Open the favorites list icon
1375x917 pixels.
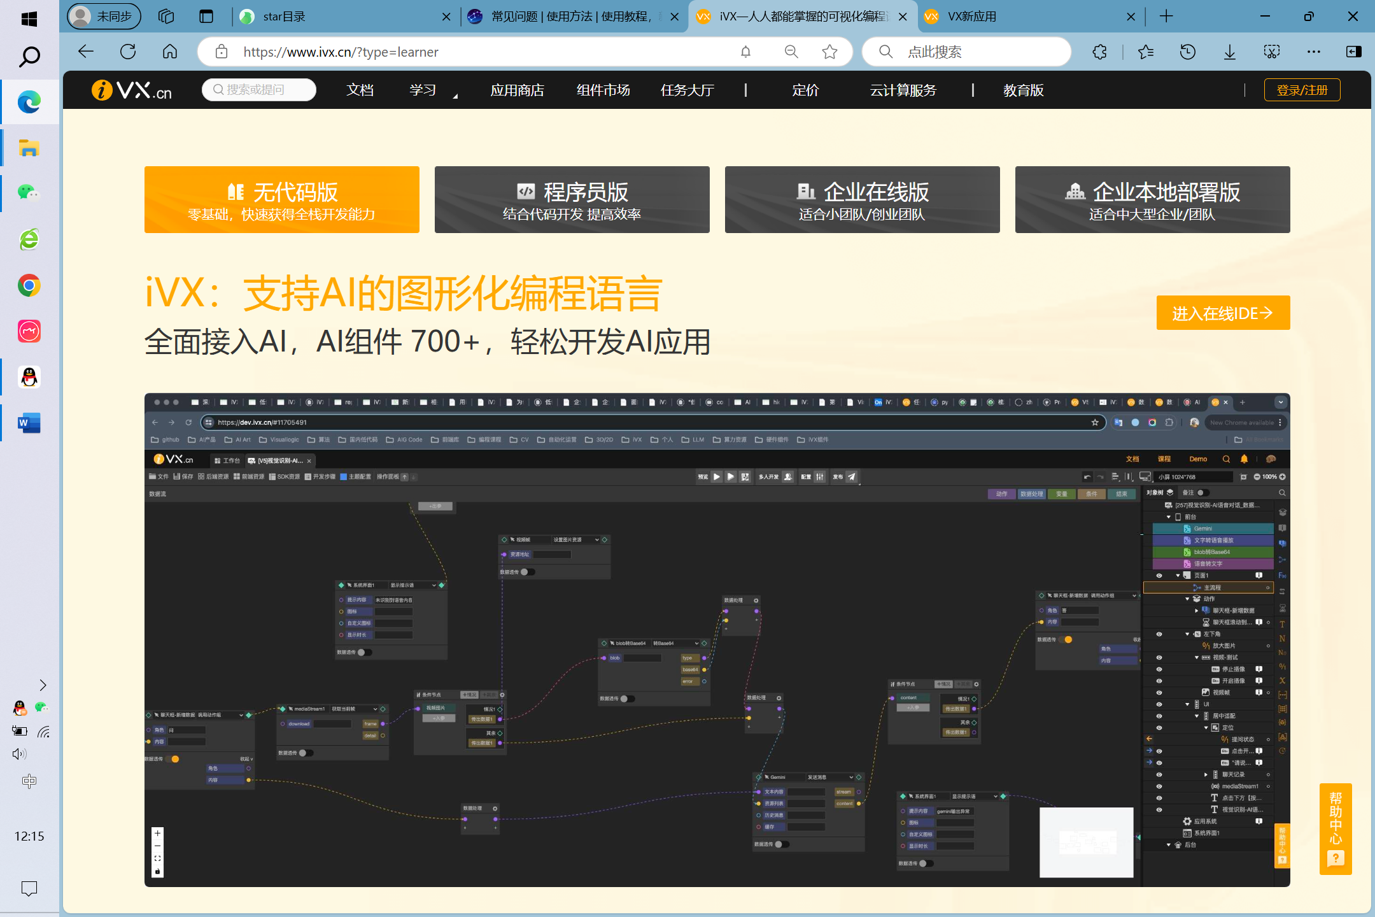click(x=1145, y=52)
